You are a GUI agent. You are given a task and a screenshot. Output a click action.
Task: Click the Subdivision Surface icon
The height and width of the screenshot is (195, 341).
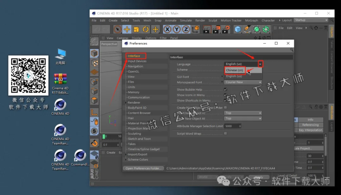256,30
